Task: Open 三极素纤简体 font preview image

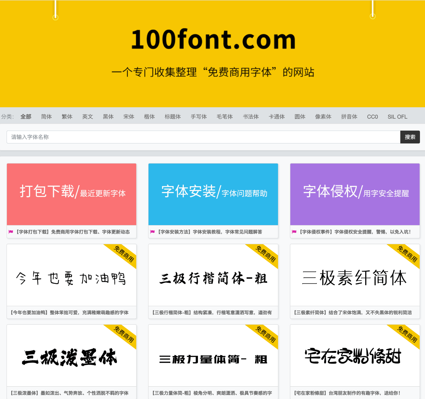Action: (x=355, y=275)
